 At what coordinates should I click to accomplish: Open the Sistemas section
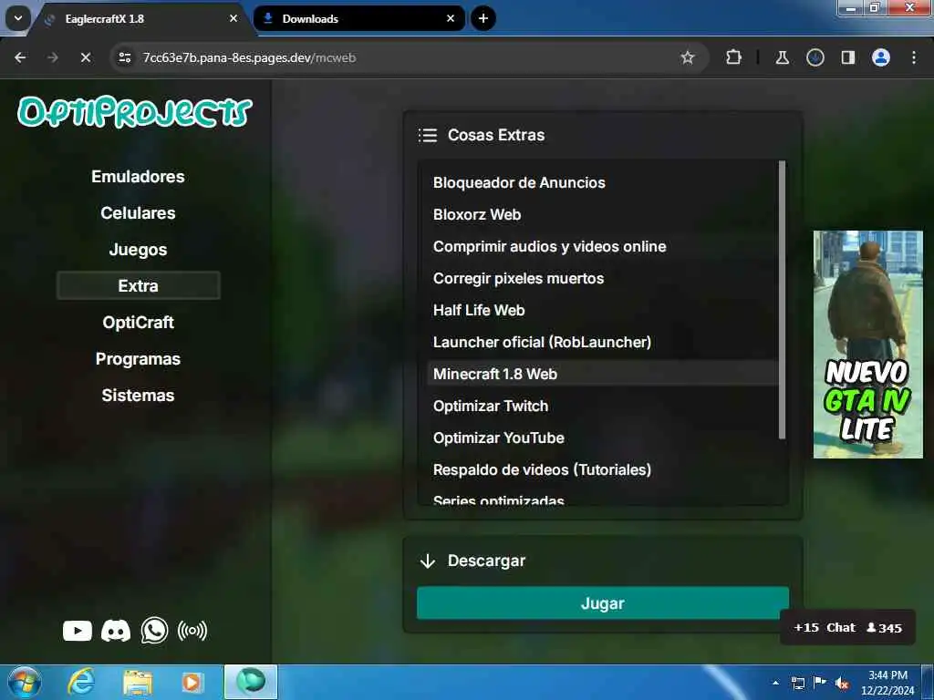coord(139,396)
